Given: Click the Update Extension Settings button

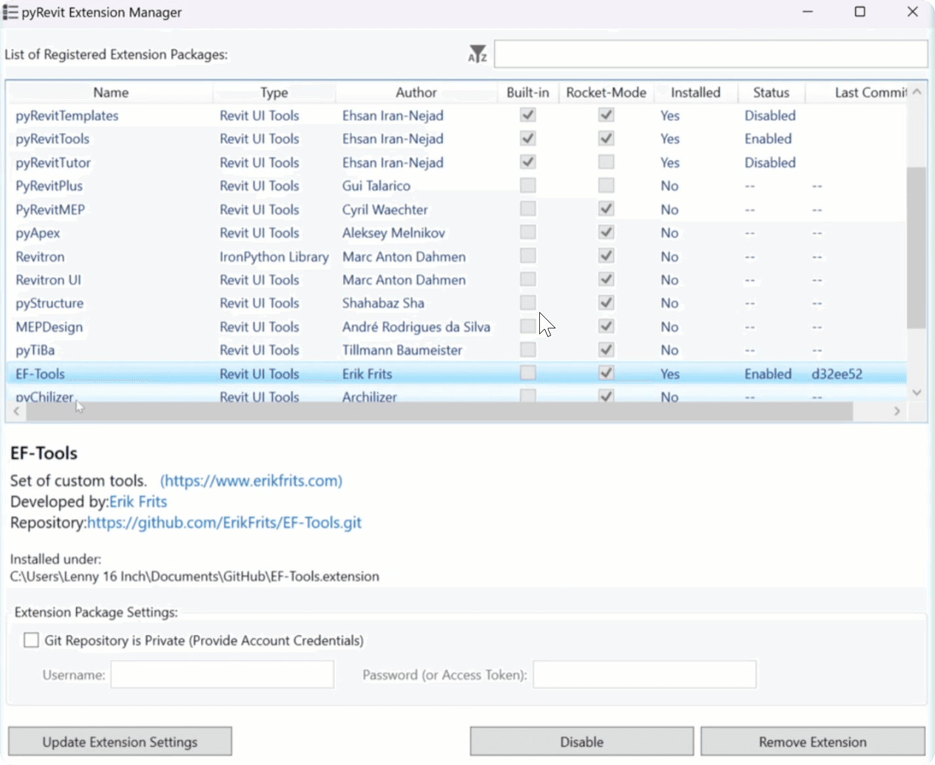Looking at the screenshot, I should coord(119,741).
